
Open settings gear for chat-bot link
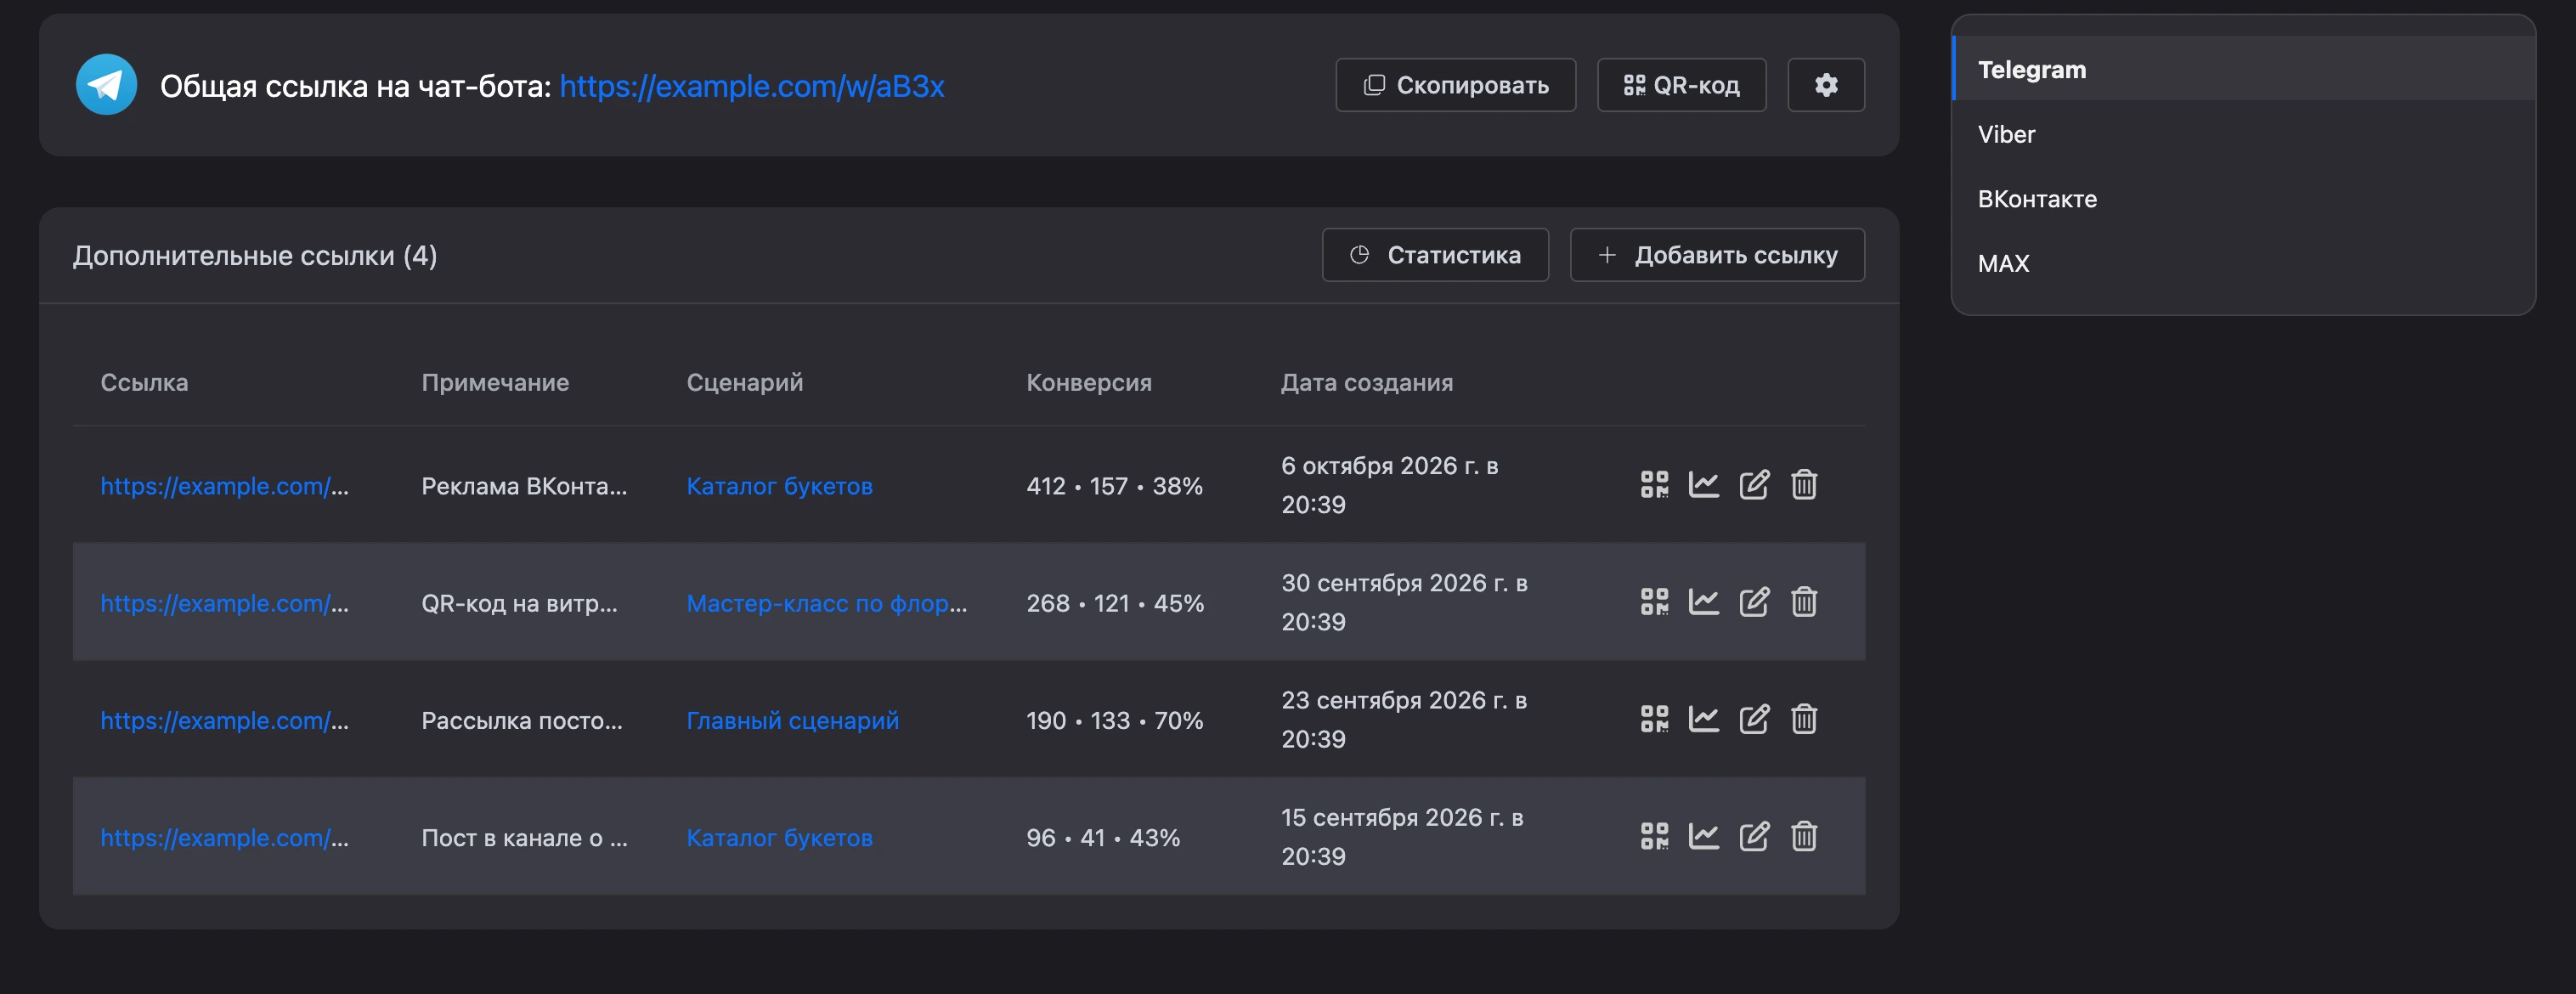coord(1826,85)
